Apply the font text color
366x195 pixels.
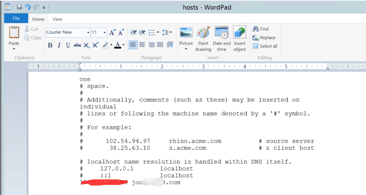[118, 45]
